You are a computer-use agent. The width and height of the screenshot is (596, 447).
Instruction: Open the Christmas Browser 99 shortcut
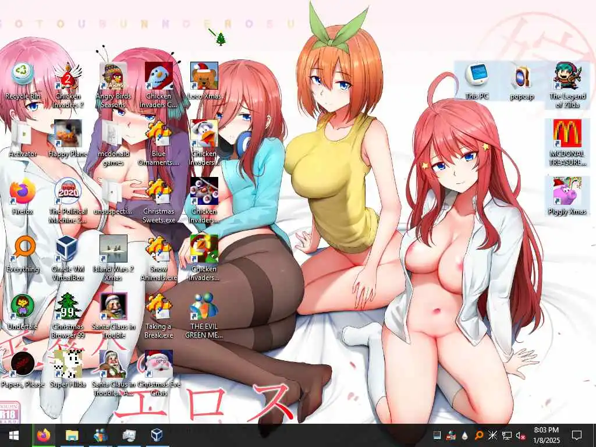(x=68, y=315)
